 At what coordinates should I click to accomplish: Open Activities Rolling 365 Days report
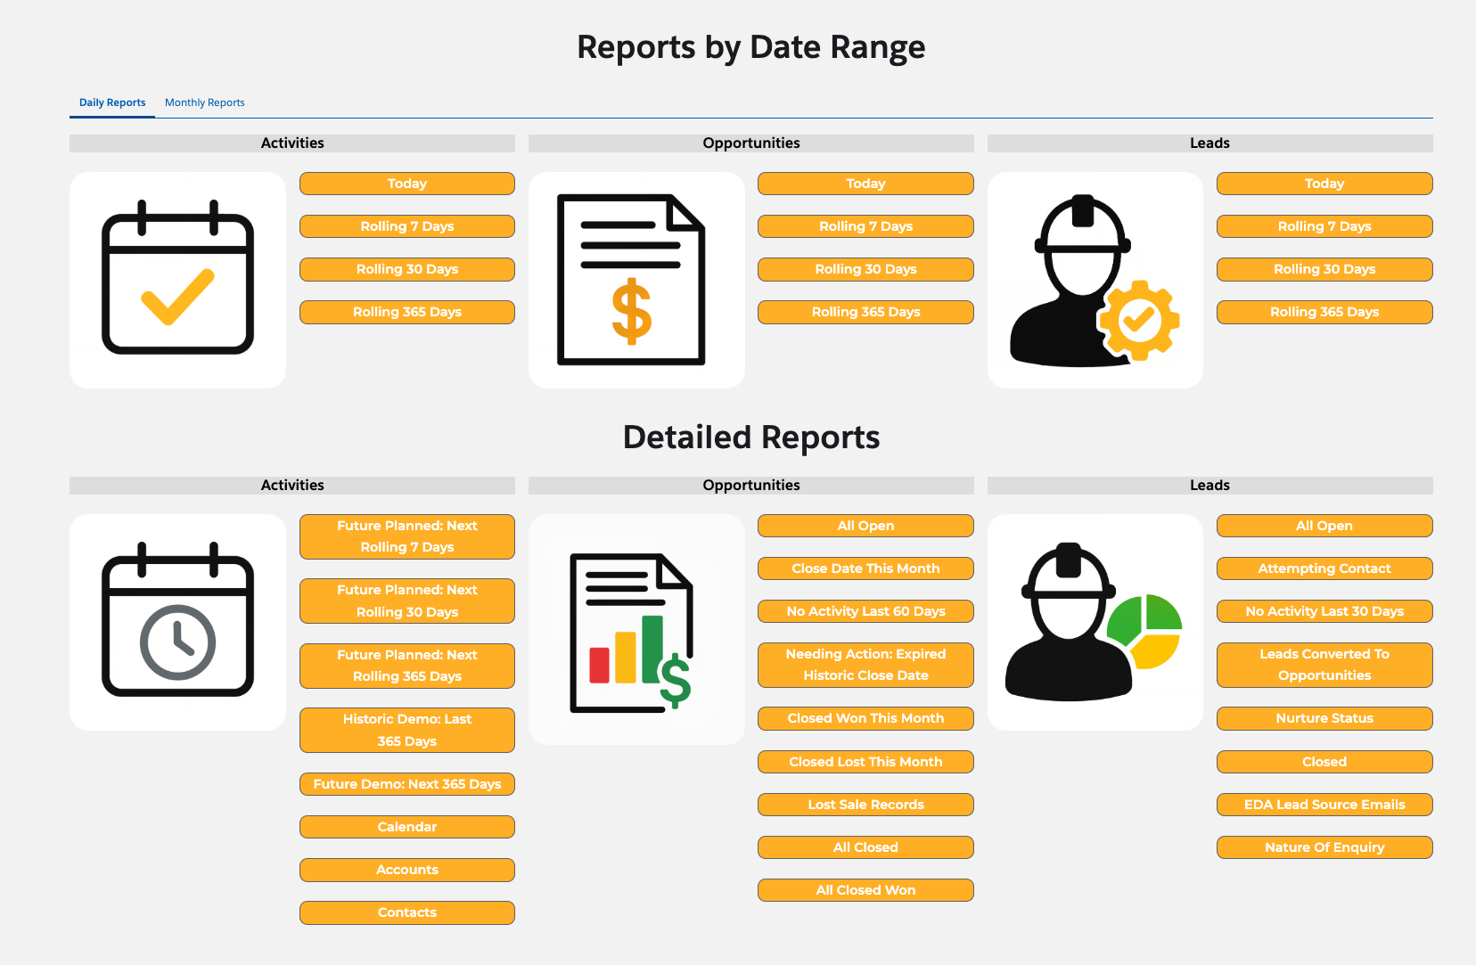407,312
